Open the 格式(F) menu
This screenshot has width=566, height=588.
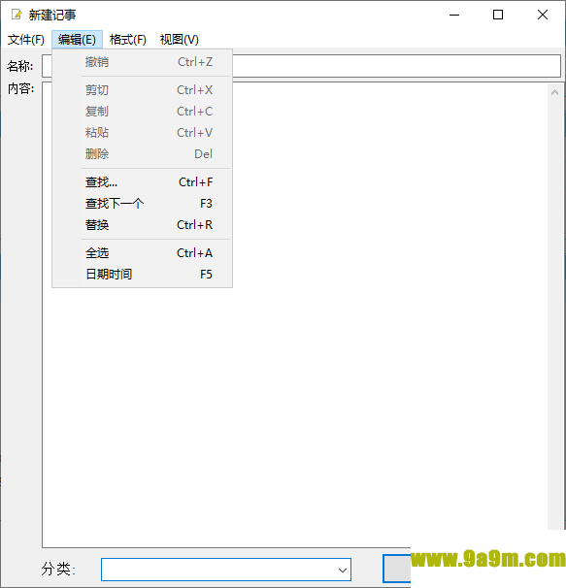(x=127, y=40)
